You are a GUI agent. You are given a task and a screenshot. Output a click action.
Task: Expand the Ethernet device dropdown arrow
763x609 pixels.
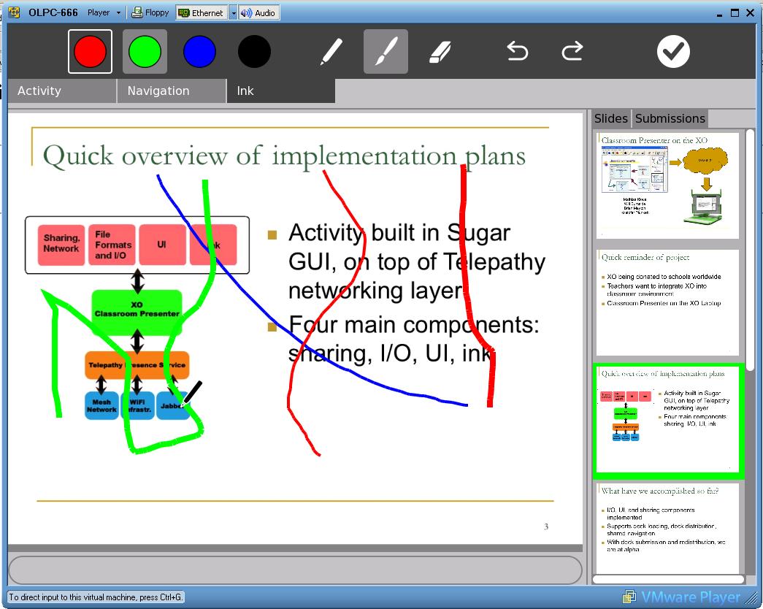[x=234, y=12]
